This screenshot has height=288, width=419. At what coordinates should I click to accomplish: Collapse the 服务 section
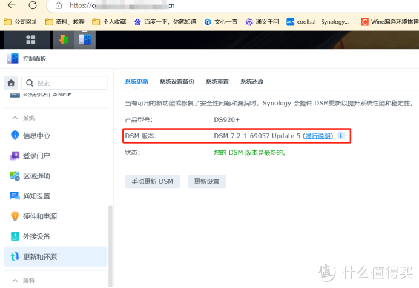pyautogui.click(x=15, y=280)
